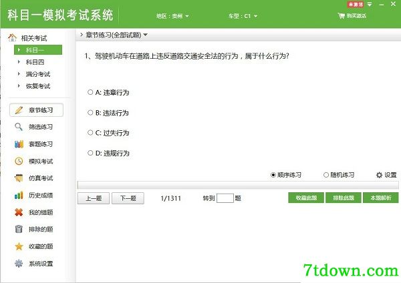
Task: Click the 相关考试 heading
Action: [x=34, y=38]
